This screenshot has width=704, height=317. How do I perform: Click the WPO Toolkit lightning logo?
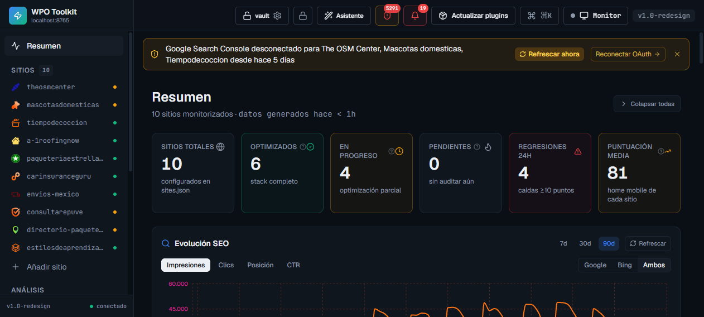point(18,16)
